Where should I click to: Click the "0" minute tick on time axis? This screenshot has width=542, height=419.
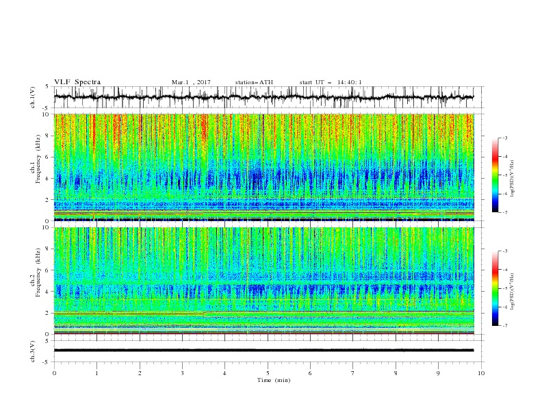coord(54,373)
